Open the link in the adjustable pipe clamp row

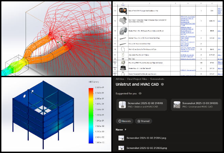click(x=219, y=54)
